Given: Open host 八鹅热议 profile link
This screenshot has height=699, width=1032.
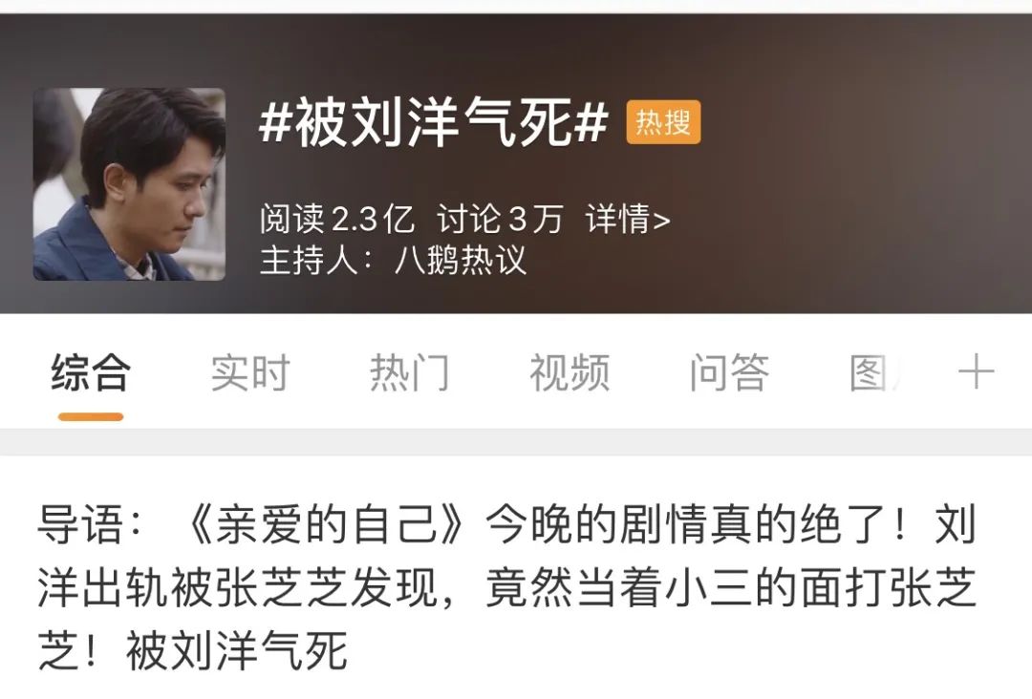Looking at the screenshot, I should [x=461, y=261].
